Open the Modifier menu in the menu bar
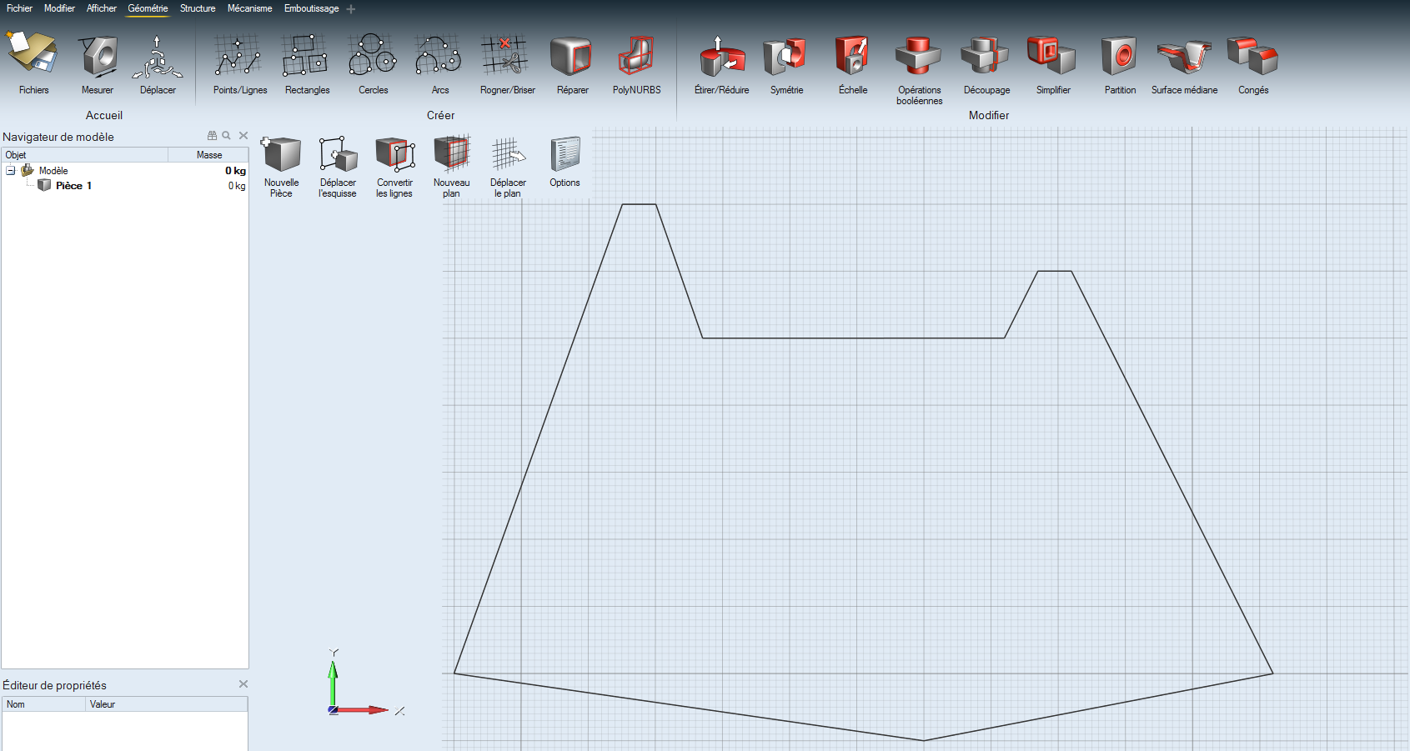1410x751 pixels. [59, 8]
